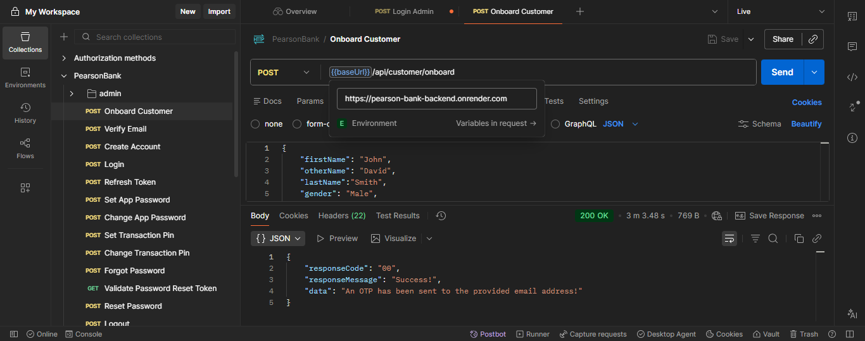Click Variables in request link in popup

coord(496,123)
